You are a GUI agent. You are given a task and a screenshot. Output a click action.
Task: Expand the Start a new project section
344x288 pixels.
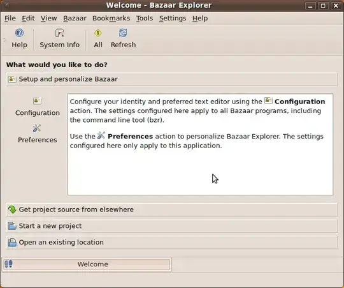coord(172,226)
